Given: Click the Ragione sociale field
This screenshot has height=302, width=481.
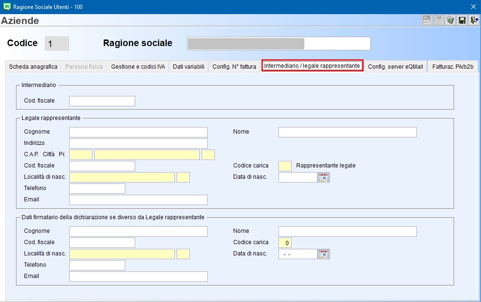Looking at the screenshot, I should pyautogui.click(x=279, y=43).
